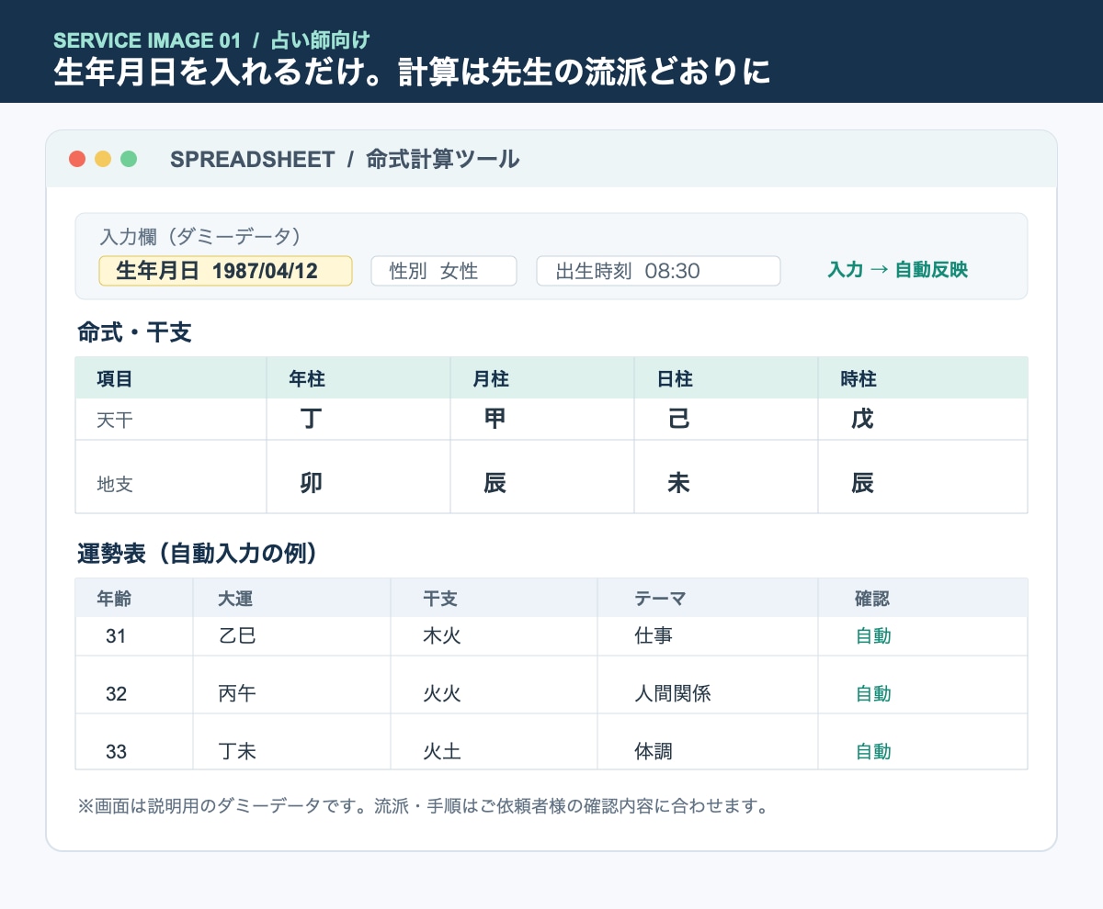Select the 生年月日 1987/04/12 input field
Image resolution: width=1103 pixels, height=909 pixels.
click(225, 271)
